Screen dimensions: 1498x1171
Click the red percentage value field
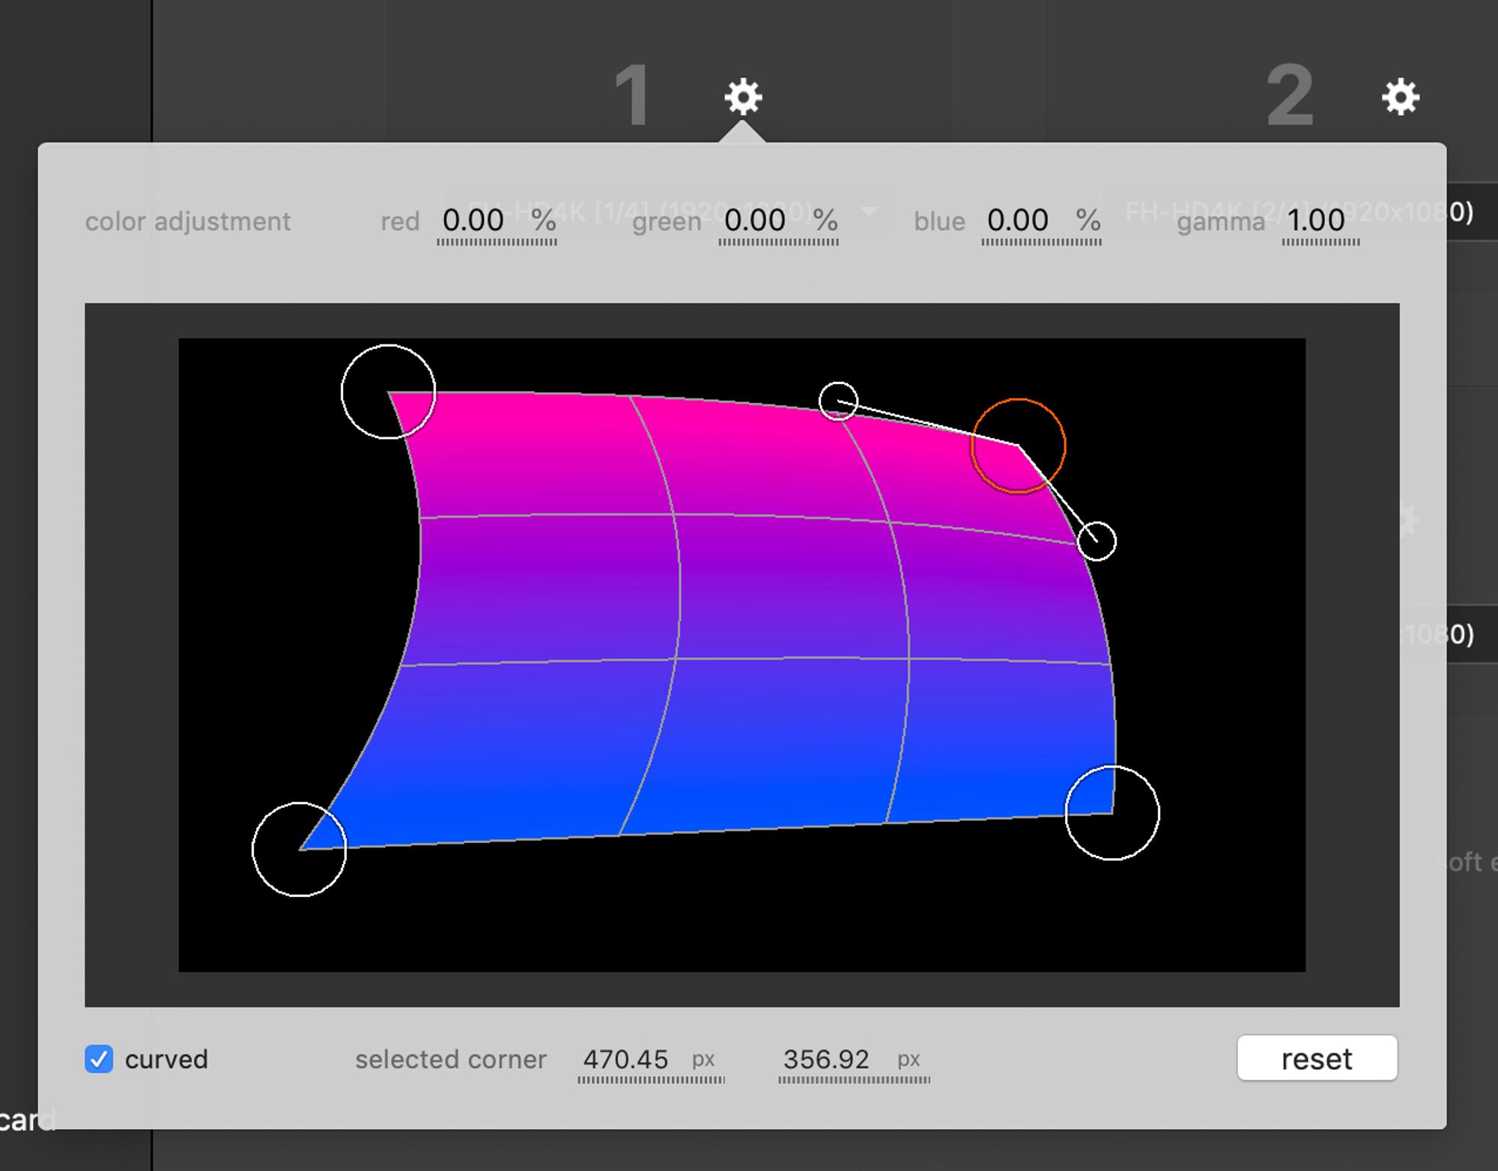(473, 221)
